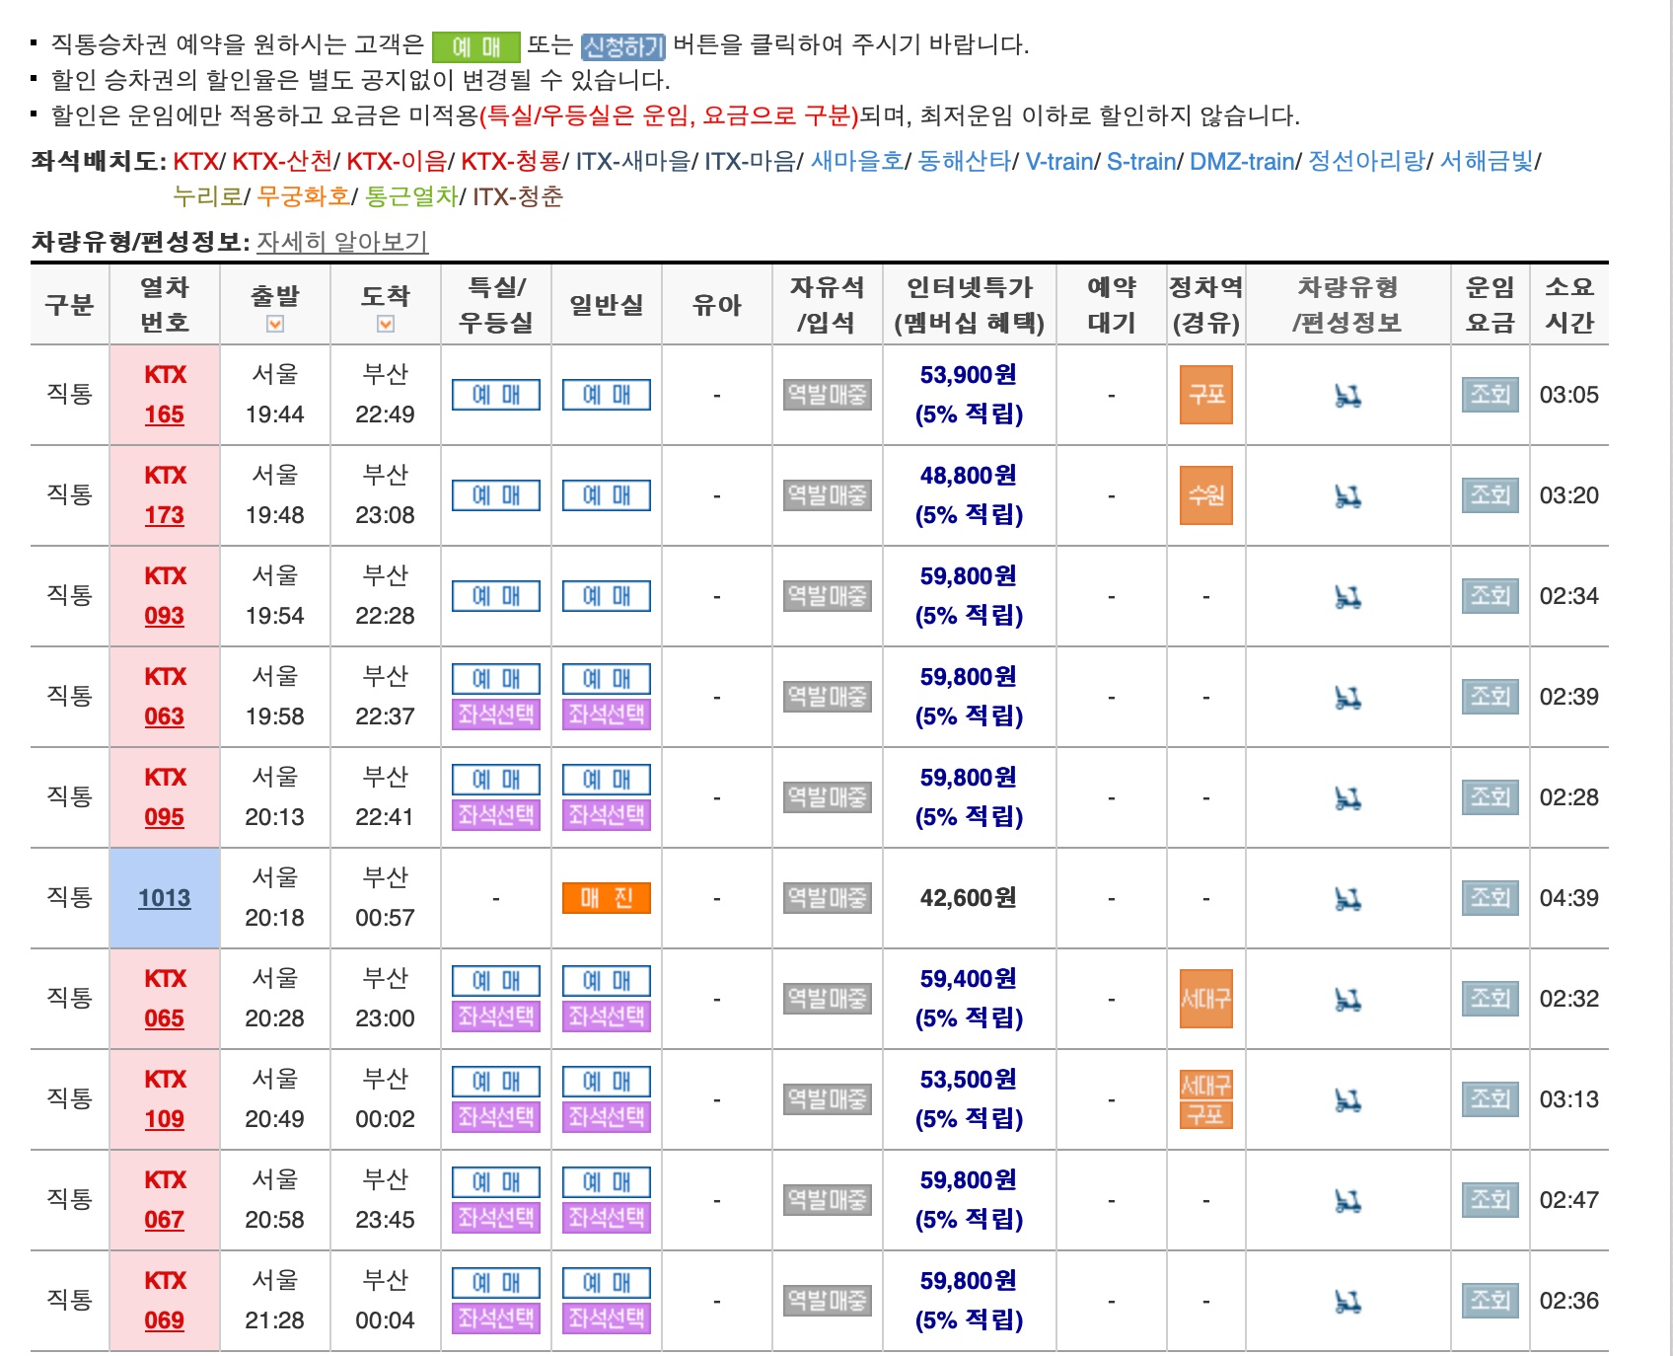
Task: Open 통근열차 seat layout link
Action: [412, 196]
